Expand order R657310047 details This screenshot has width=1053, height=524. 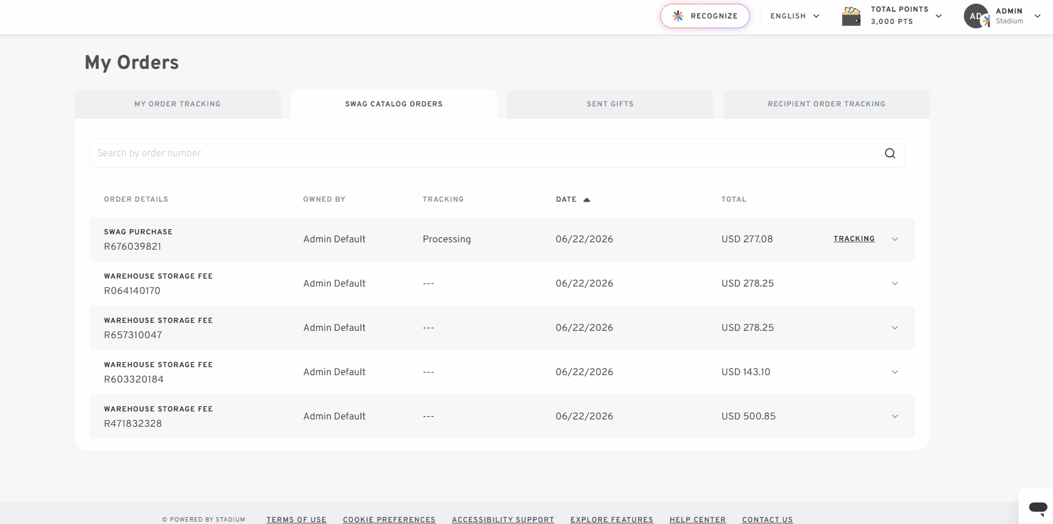(895, 328)
